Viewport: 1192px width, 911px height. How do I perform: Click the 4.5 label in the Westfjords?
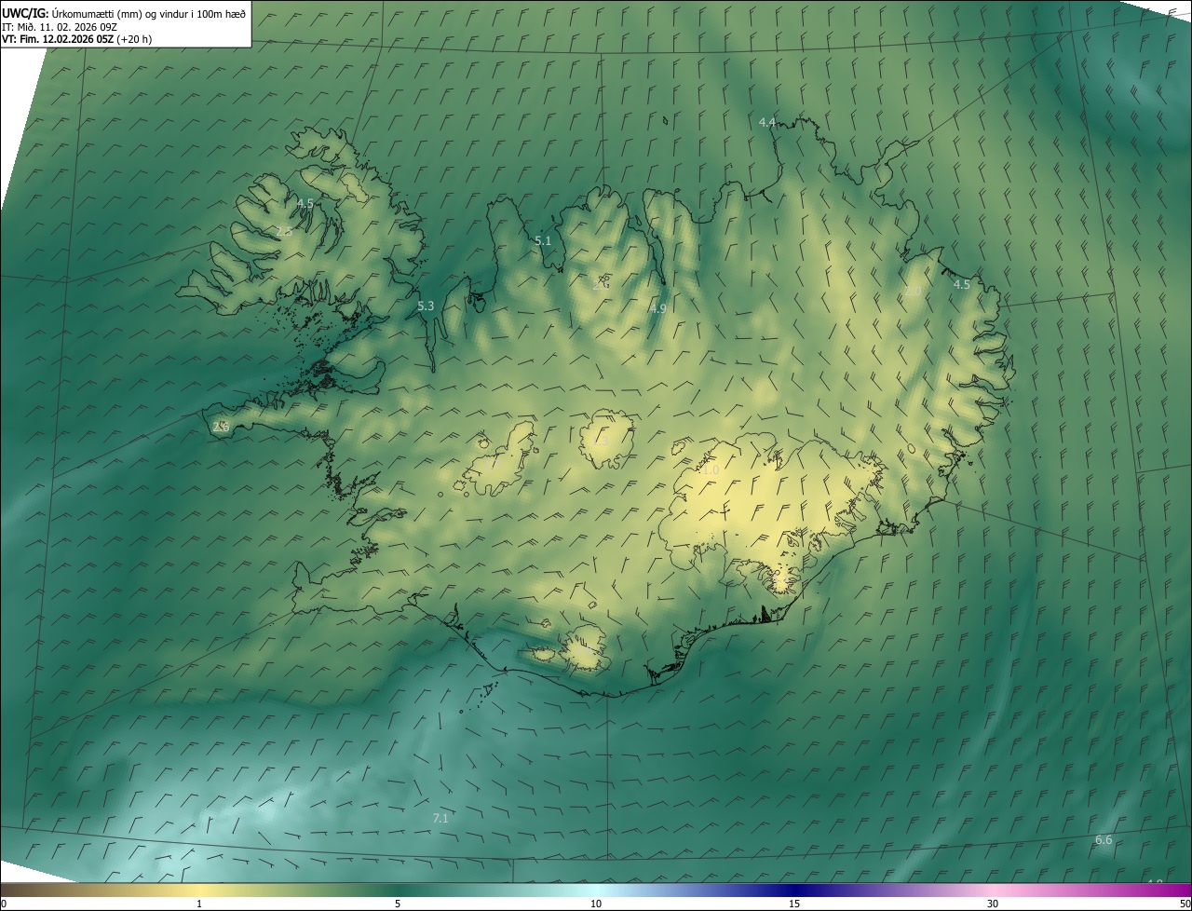(x=305, y=202)
